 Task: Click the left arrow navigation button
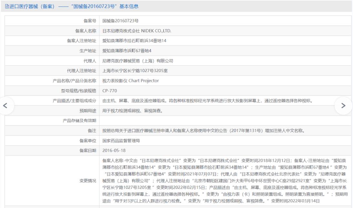5,106
